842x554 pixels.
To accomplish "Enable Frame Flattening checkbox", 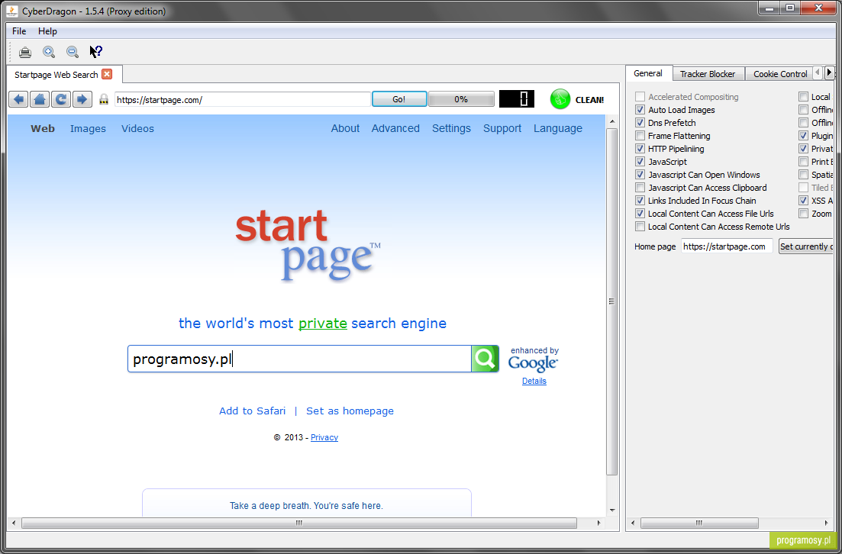I will (x=640, y=135).
